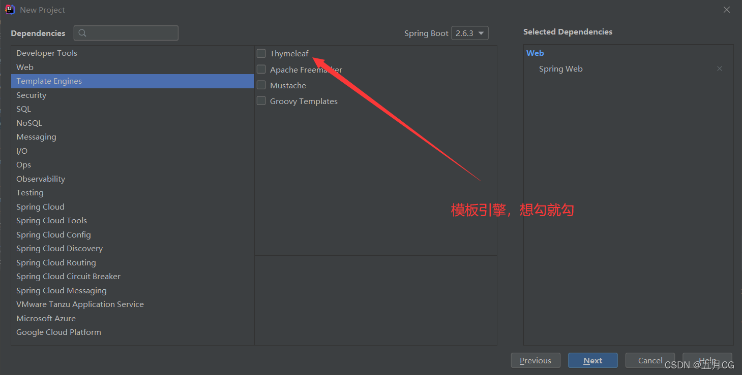Click the Web group header in Selected Dependencies
This screenshot has width=742, height=375.
[535, 53]
